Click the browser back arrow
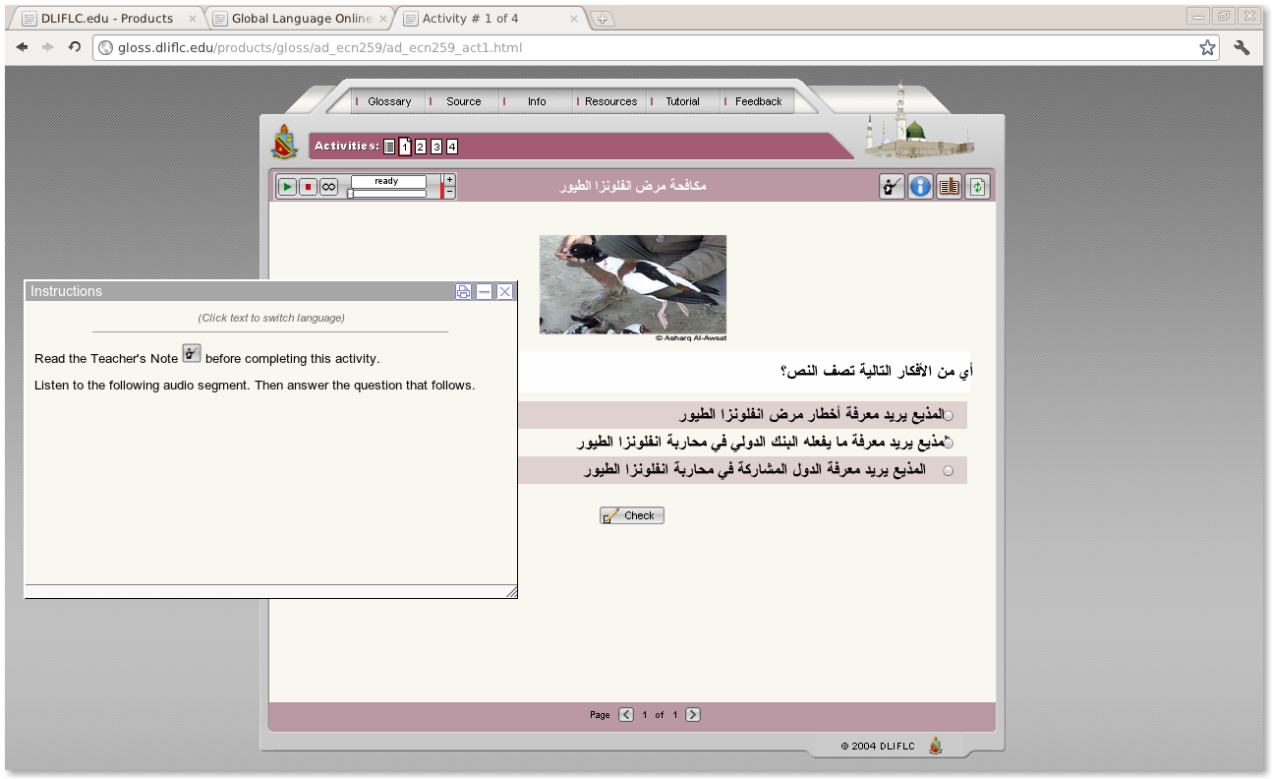1272x779 pixels. pos(23,47)
